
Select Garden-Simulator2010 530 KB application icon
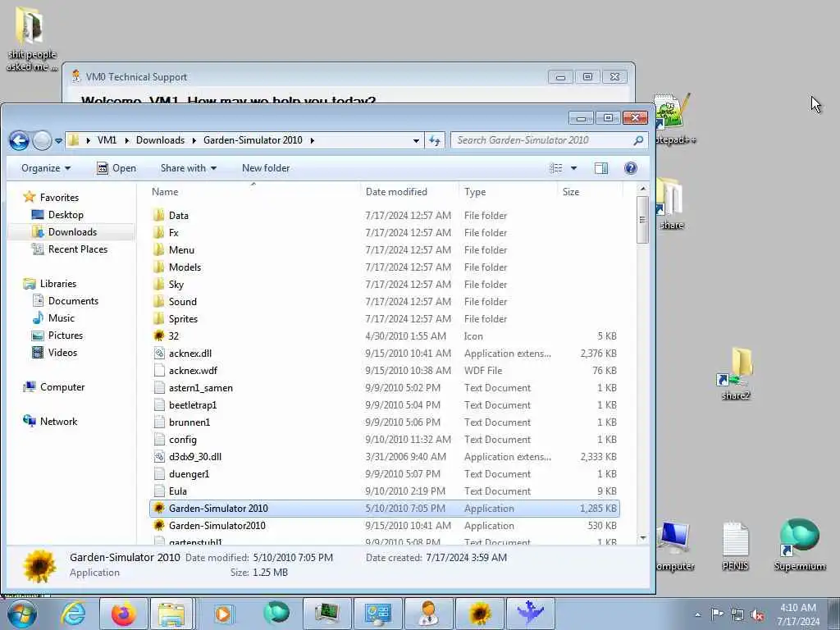click(x=158, y=526)
